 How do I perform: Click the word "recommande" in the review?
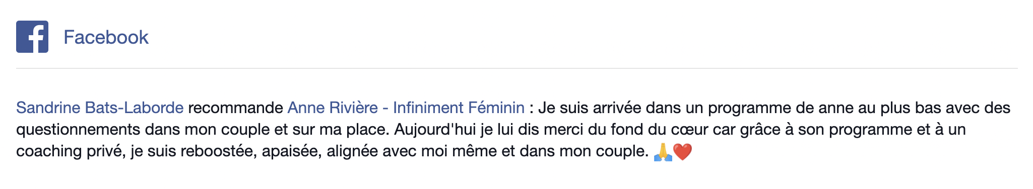tap(235, 108)
